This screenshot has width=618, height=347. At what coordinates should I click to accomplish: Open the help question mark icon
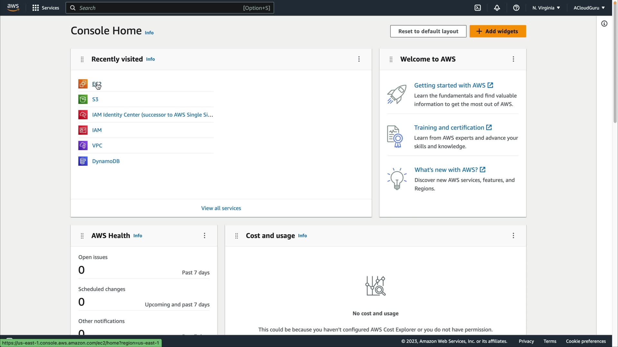(516, 8)
